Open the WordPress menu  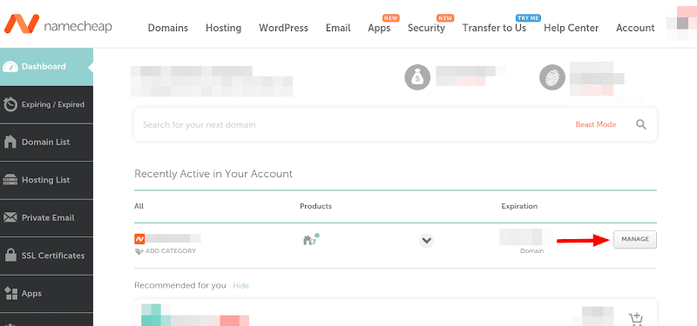click(284, 28)
